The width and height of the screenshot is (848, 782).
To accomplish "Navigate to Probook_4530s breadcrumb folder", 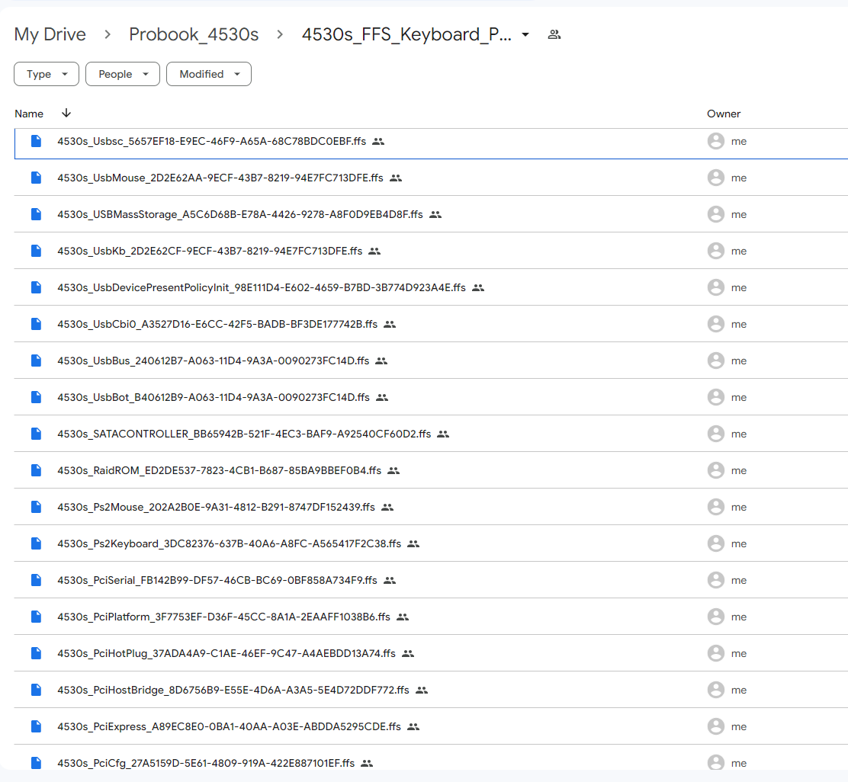I will [x=194, y=34].
